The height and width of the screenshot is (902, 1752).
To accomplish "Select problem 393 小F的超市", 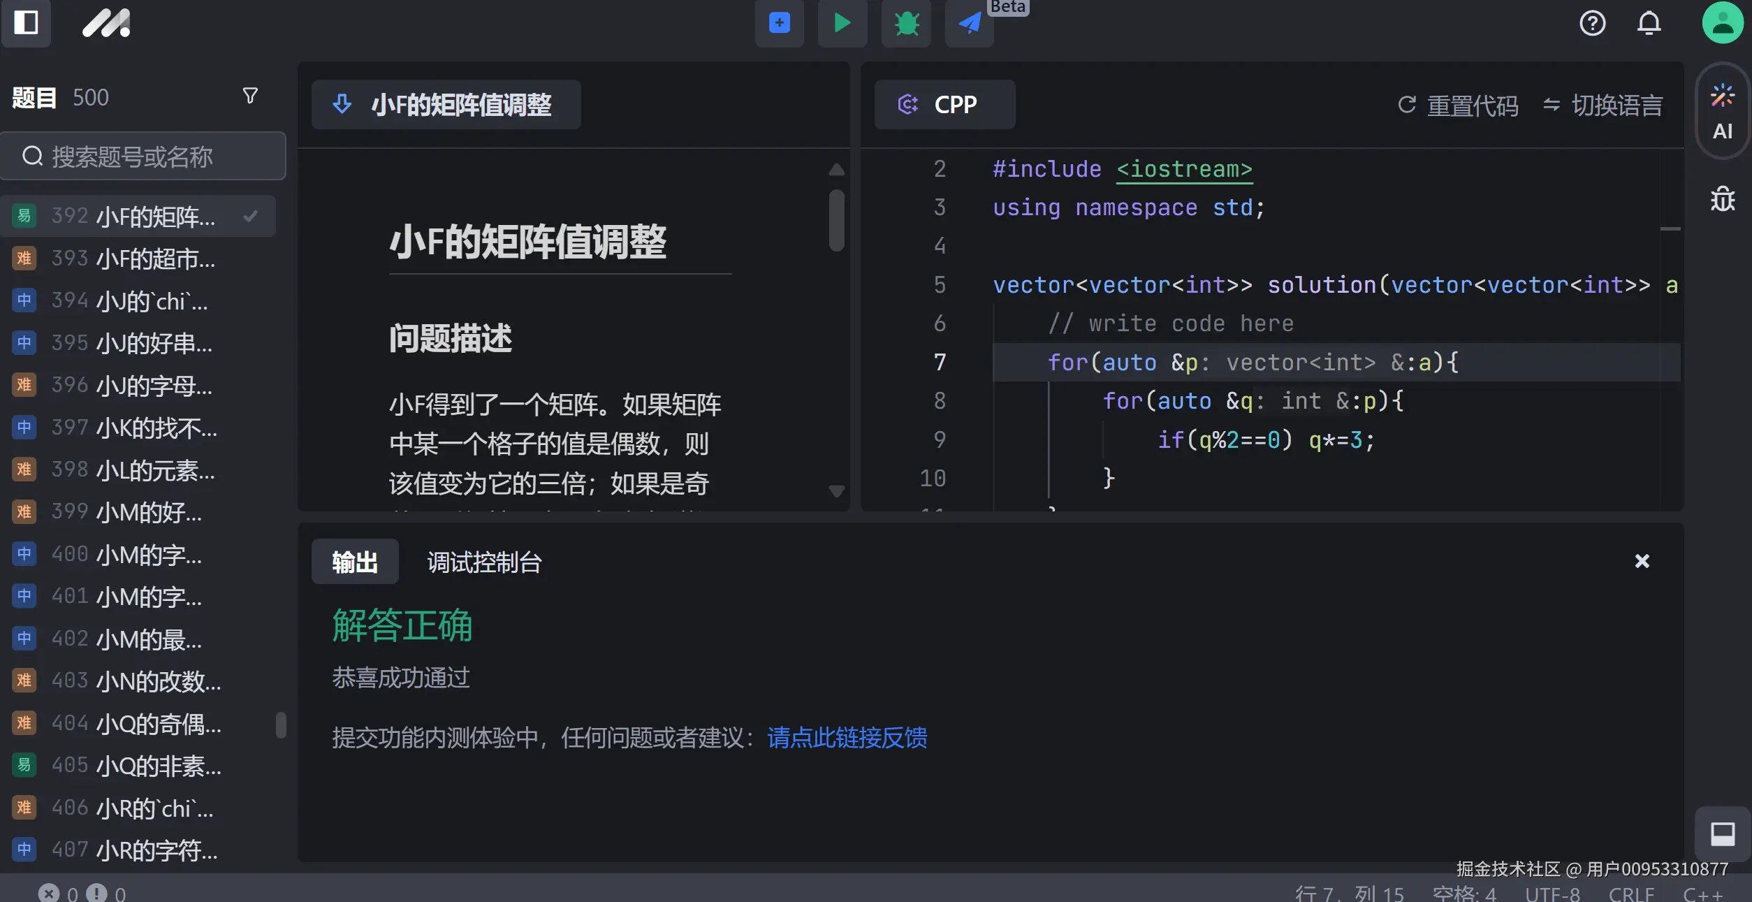I will point(138,259).
